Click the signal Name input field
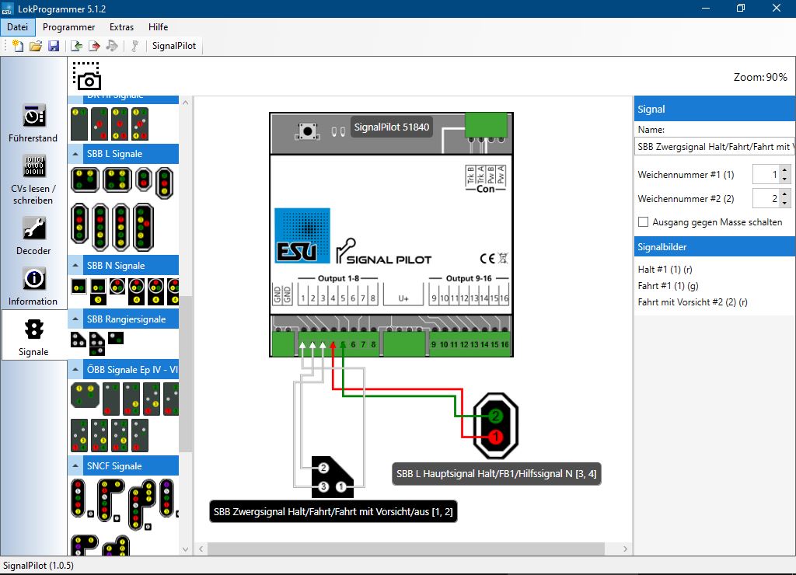This screenshot has width=796, height=575. point(715,147)
